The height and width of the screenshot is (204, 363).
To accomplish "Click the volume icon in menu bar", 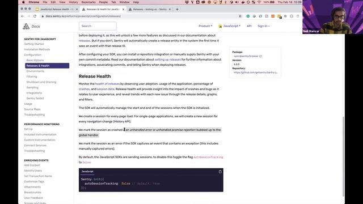I will (237, 2).
